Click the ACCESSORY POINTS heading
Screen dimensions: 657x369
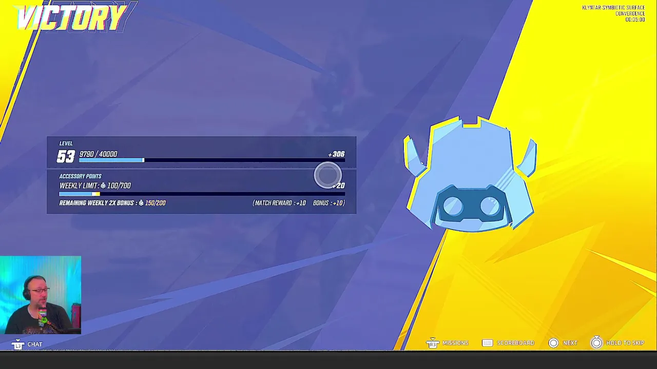click(x=80, y=176)
